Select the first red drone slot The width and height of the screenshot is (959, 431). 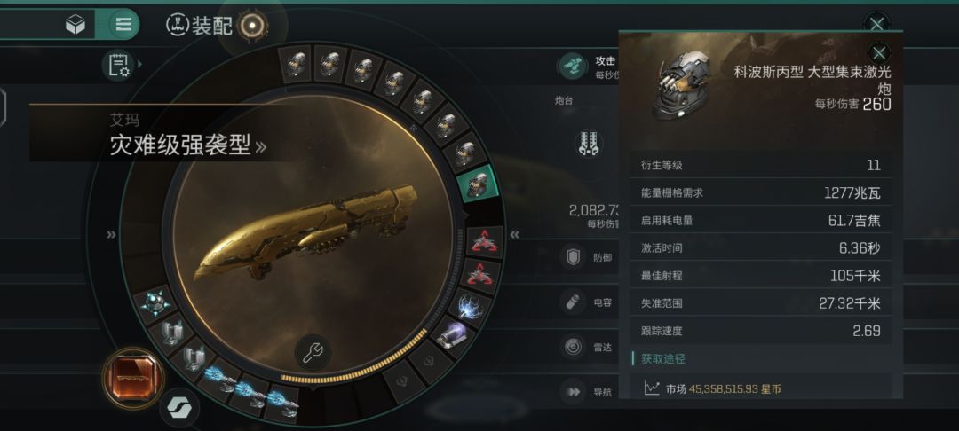click(485, 242)
